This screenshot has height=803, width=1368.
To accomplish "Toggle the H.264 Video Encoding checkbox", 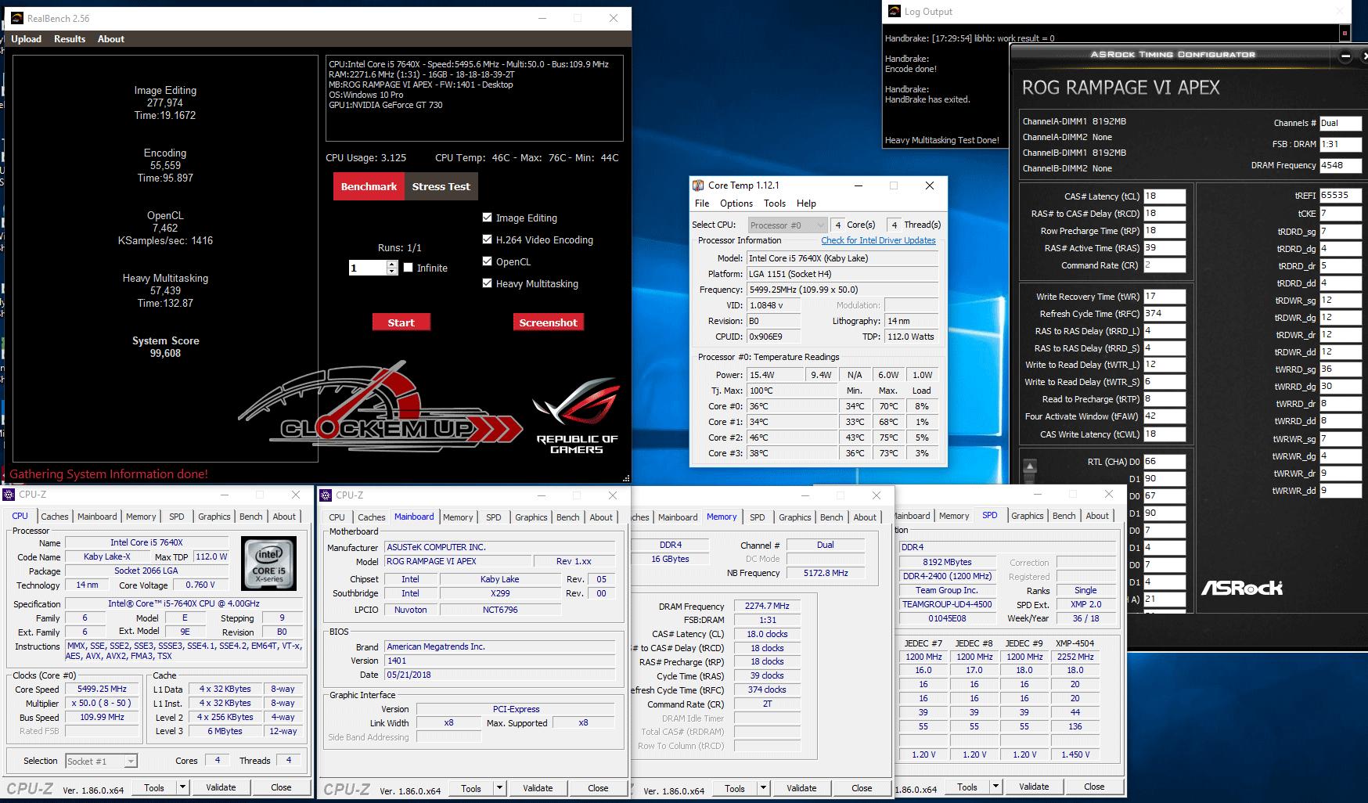I will click(x=488, y=239).
